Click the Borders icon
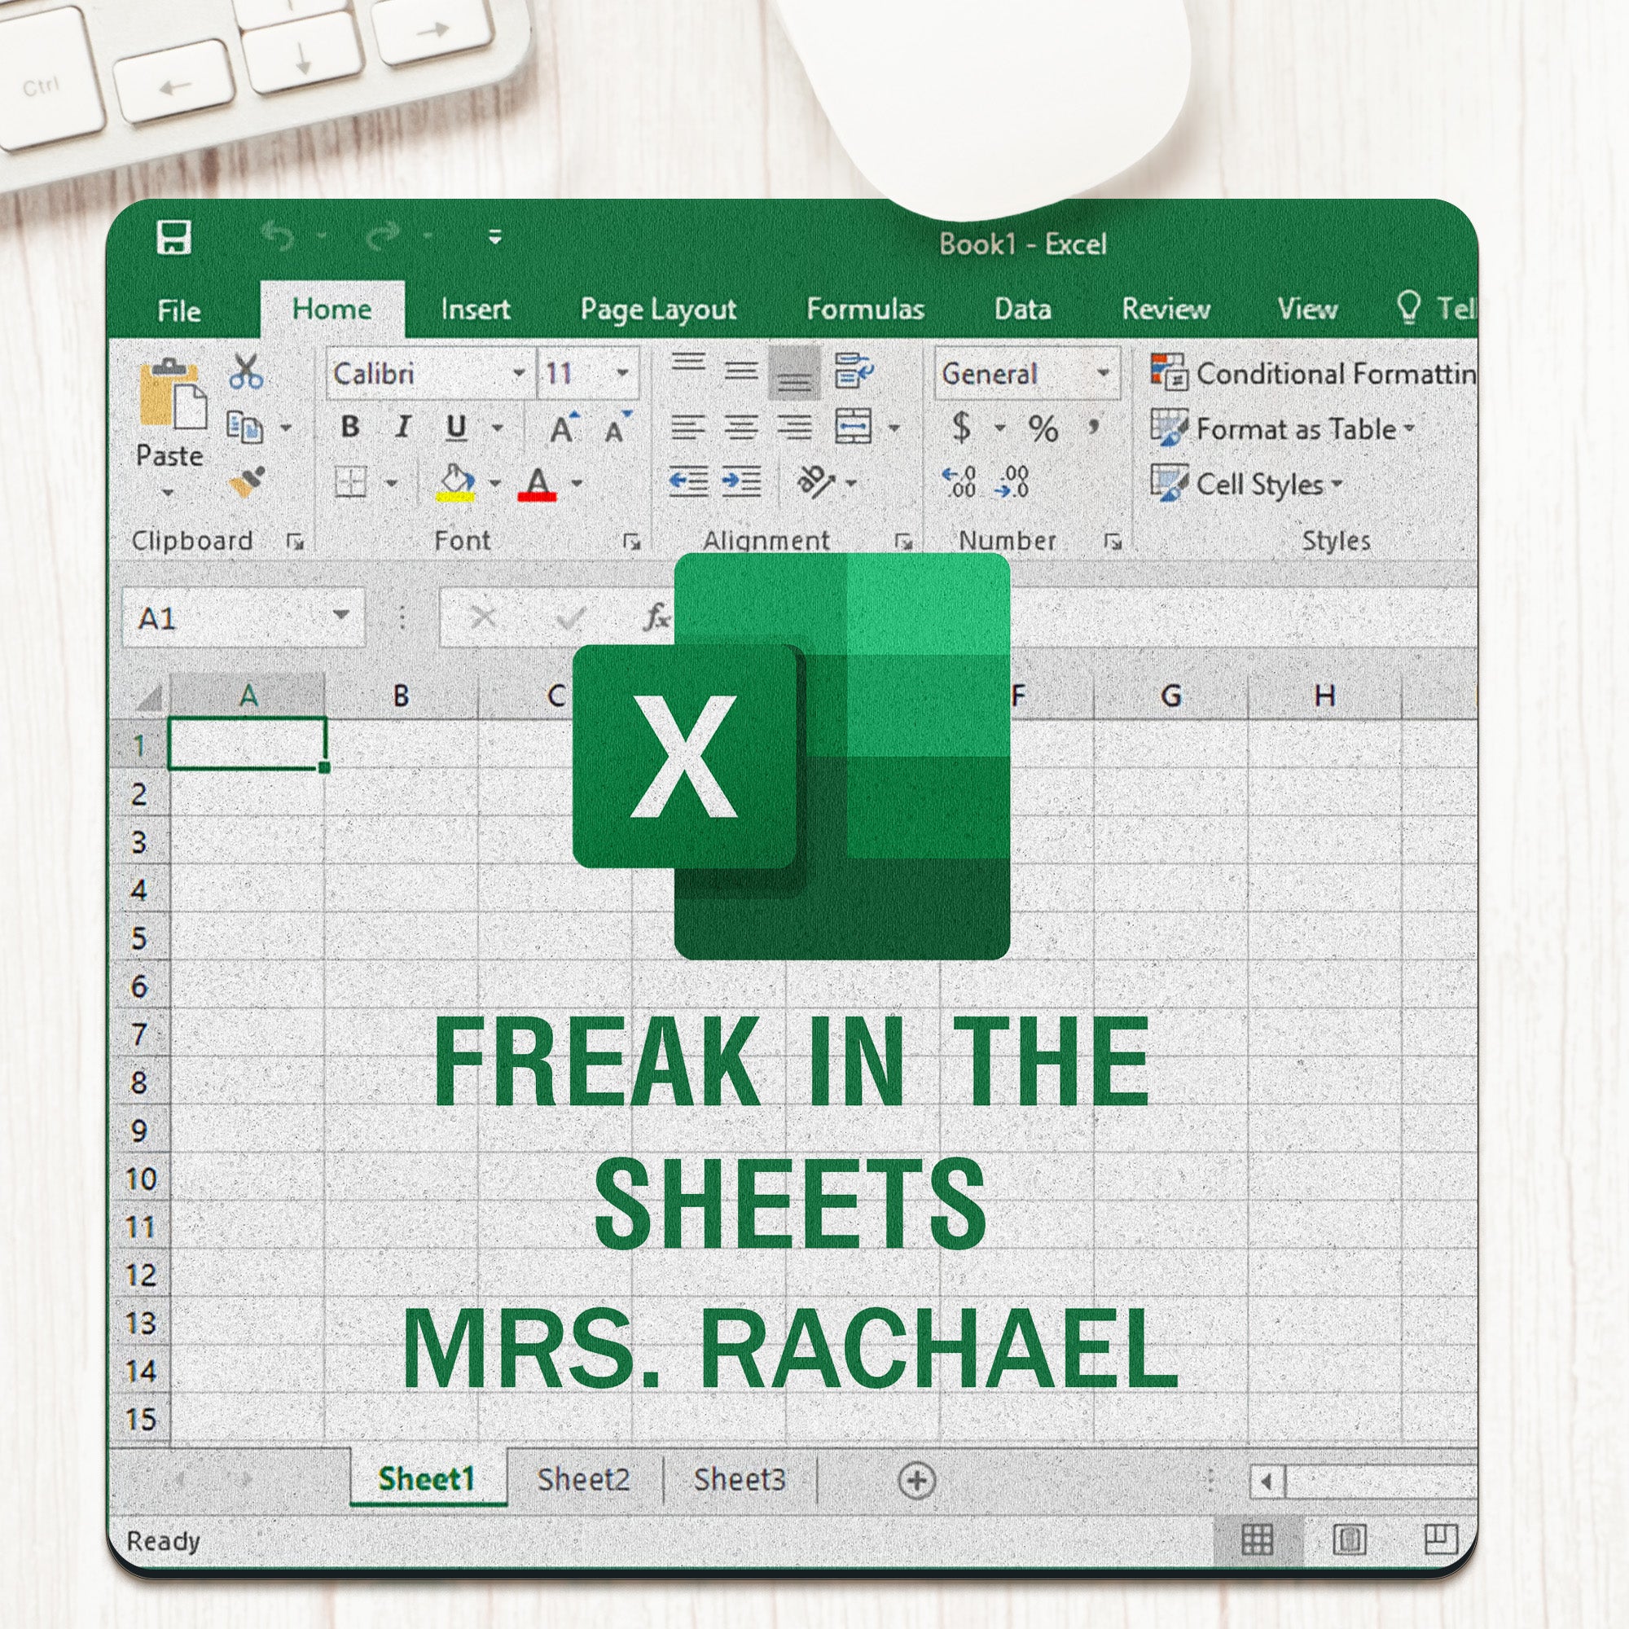 pyautogui.click(x=351, y=483)
